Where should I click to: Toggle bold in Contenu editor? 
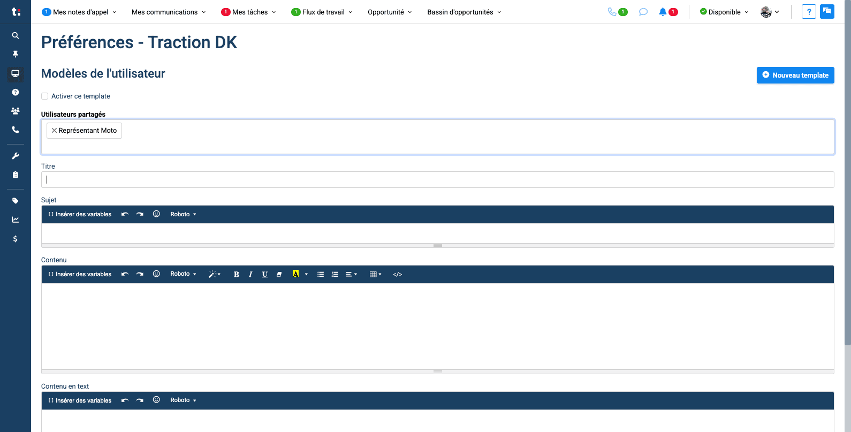236,274
